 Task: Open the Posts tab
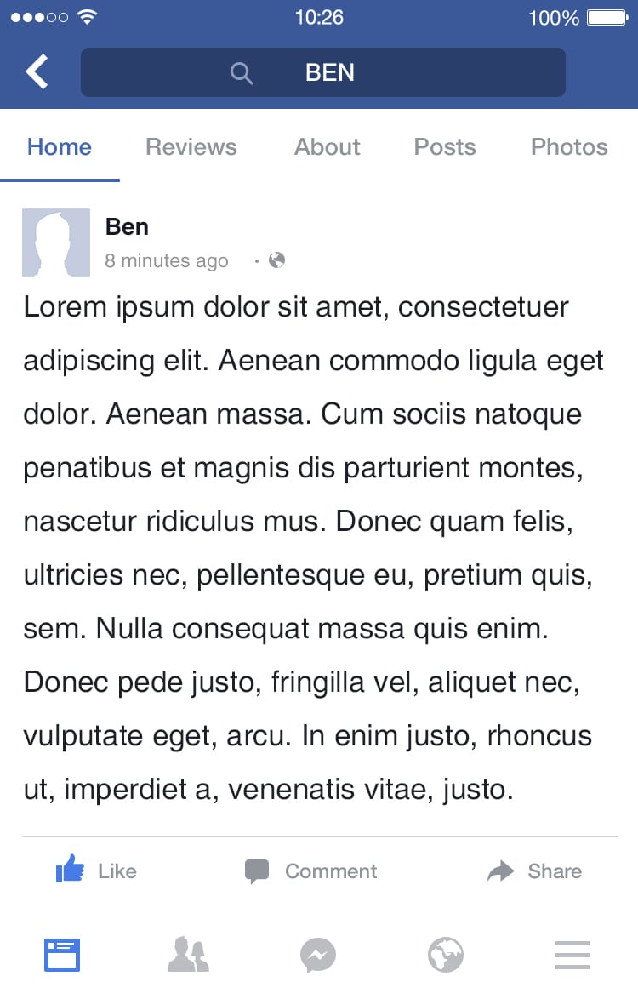click(444, 147)
